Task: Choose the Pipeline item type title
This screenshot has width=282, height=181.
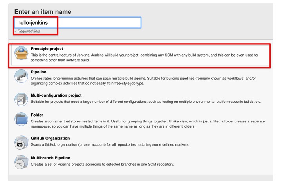Action: (38, 72)
